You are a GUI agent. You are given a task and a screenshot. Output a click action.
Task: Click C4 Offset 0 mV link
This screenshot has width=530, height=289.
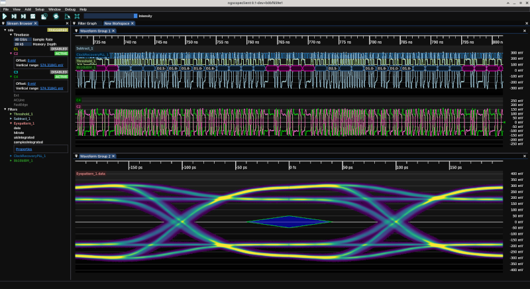[x=32, y=84]
